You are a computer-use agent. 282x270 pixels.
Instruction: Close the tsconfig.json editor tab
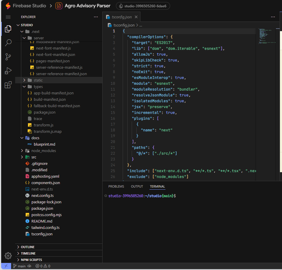click(x=136, y=17)
